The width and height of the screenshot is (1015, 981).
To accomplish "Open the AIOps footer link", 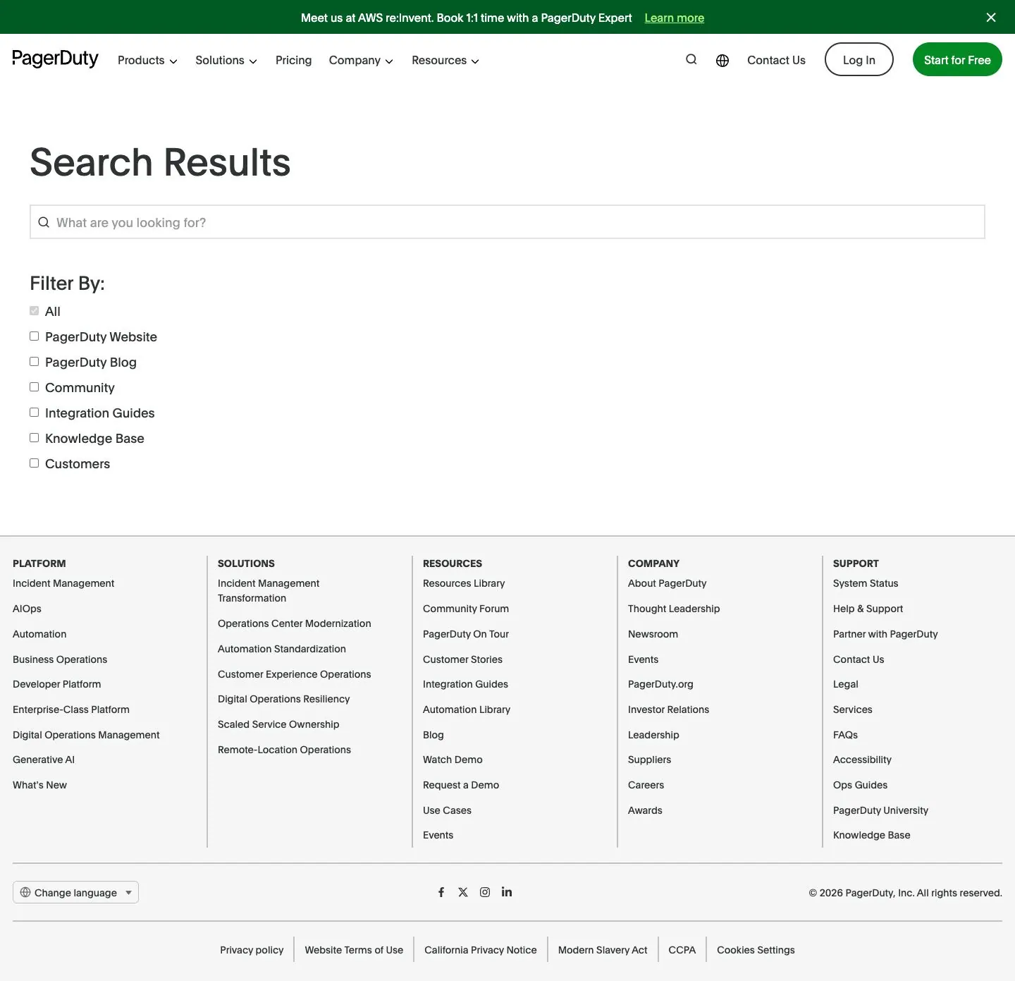I will pos(27,609).
